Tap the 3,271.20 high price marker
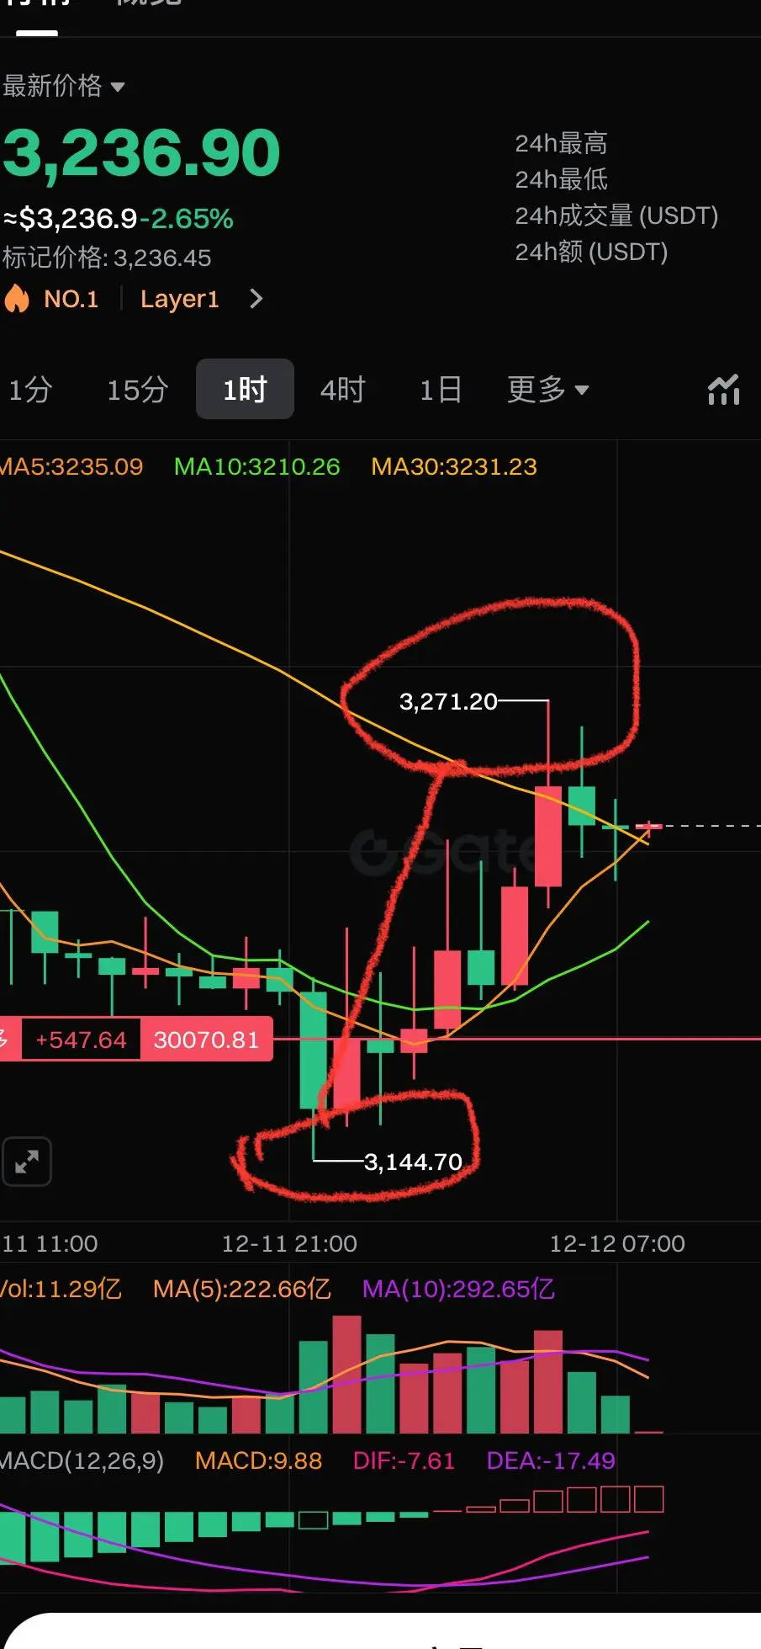 tap(448, 701)
